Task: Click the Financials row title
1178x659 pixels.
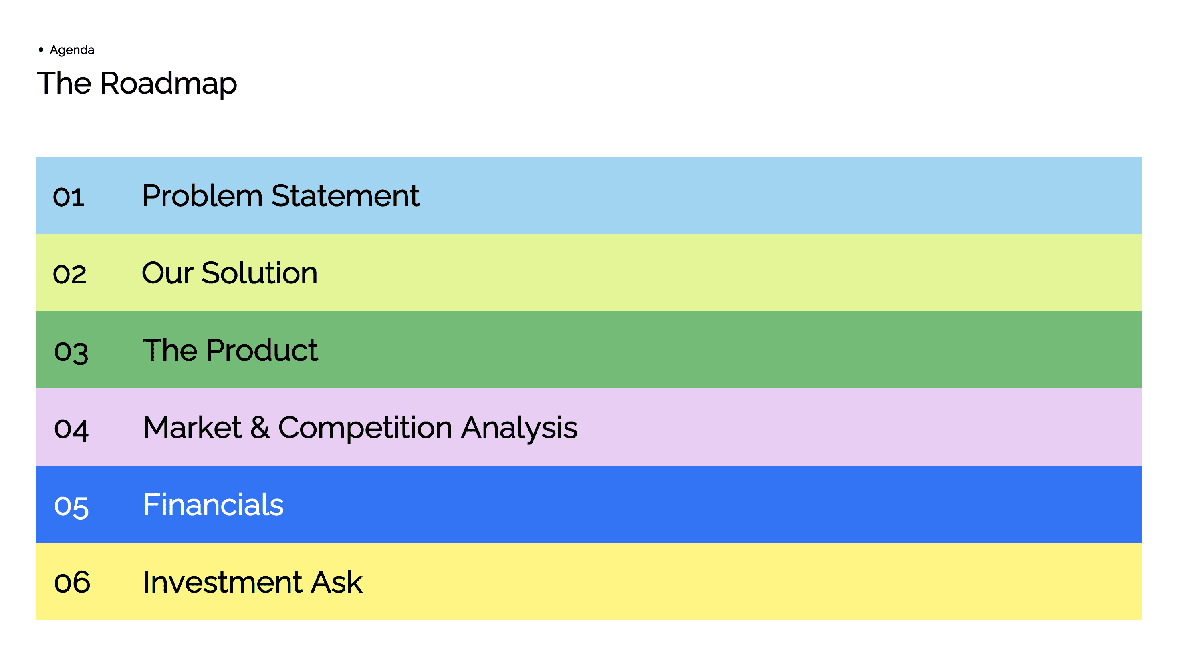Action: point(214,504)
